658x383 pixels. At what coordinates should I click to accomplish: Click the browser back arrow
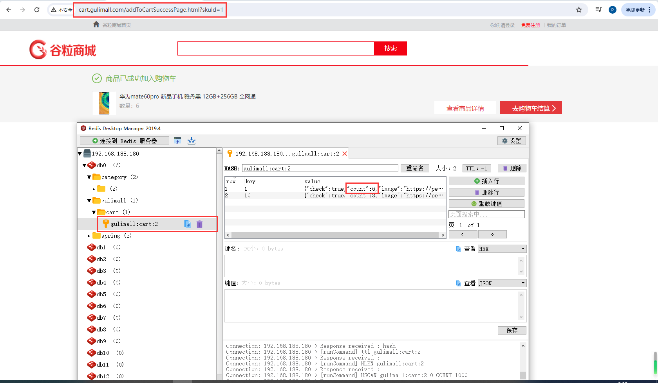click(9, 10)
